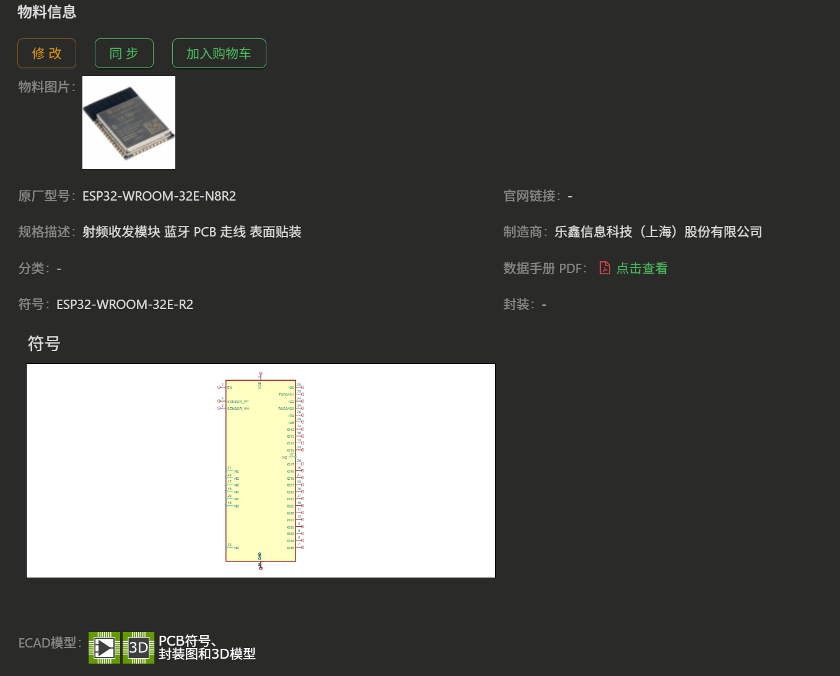Click the red PDF datasheet icon

coord(605,268)
